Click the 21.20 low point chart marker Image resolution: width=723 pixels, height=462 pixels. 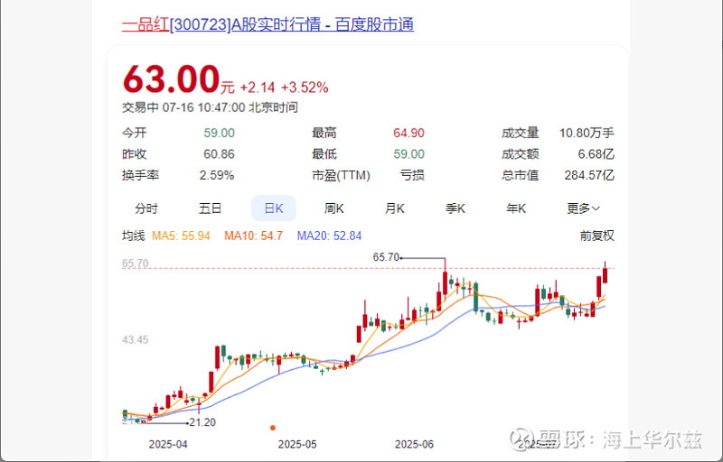click(202, 422)
